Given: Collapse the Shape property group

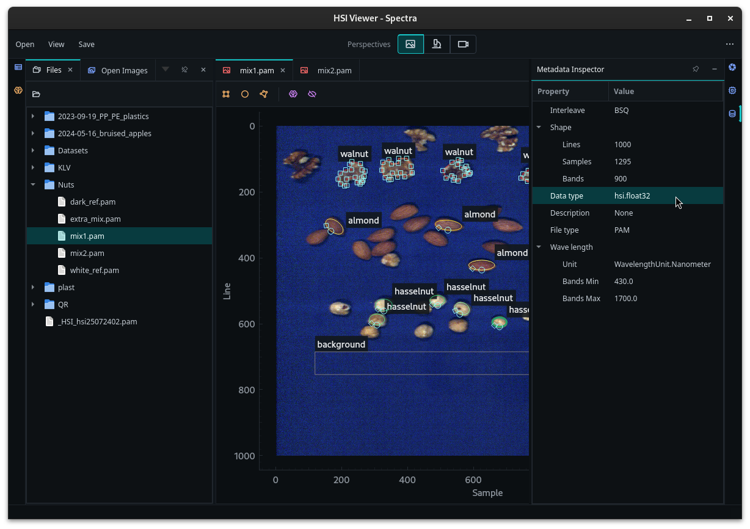Looking at the screenshot, I should tap(539, 127).
